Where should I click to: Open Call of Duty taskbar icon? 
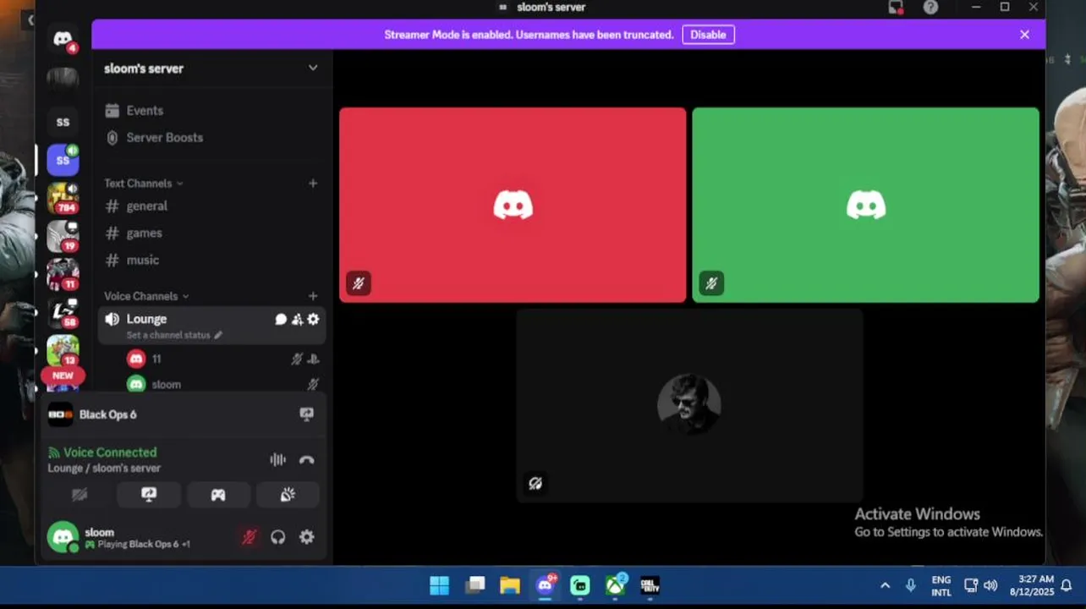650,586
